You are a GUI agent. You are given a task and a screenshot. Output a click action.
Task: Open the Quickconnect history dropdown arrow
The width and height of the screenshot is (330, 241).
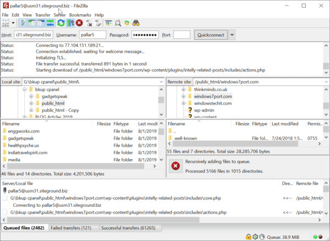[x=232, y=35]
